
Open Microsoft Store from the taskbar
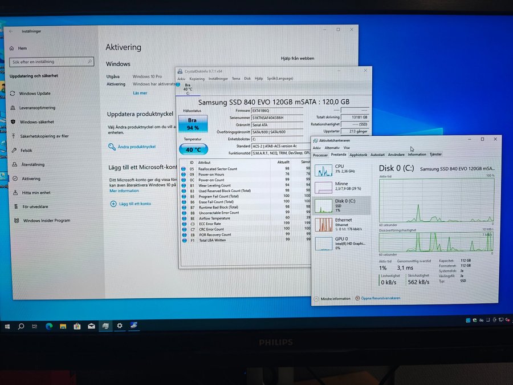click(77, 326)
